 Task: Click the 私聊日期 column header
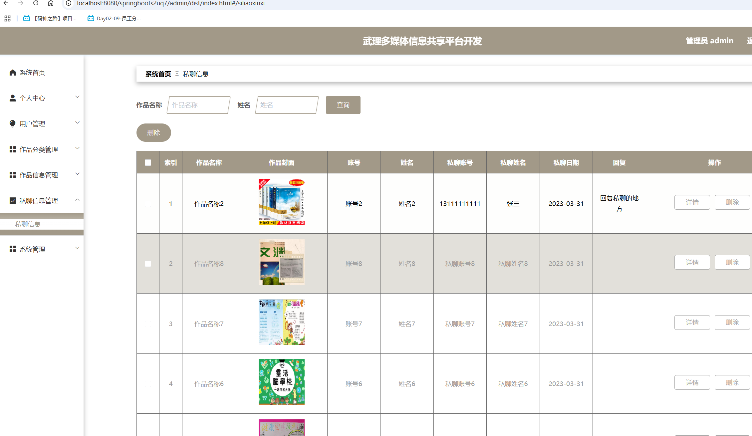(x=566, y=162)
